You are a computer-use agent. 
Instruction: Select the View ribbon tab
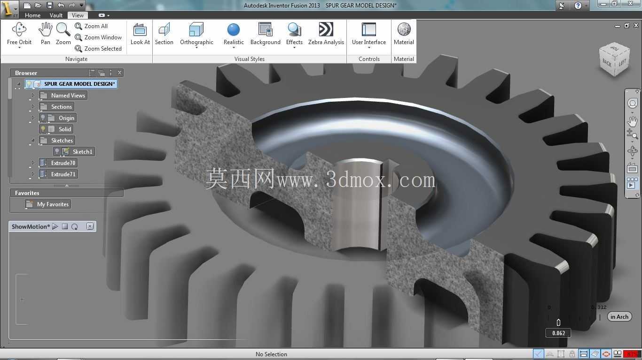(x=78, y=15)
